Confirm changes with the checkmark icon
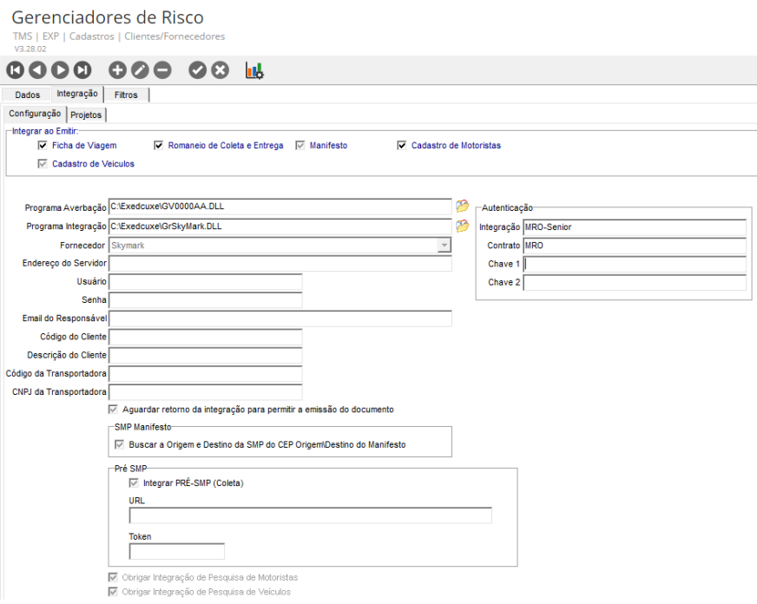This screenshot has width=757, height=604. point(198,71)
